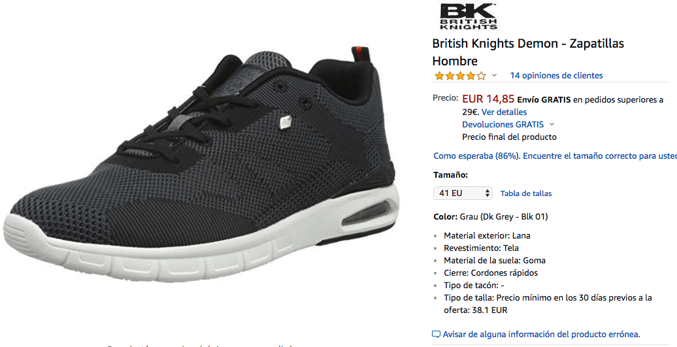Click the empty fifth star in rating
The width and height of the screenshot is (677, 347).
(481, 76)
